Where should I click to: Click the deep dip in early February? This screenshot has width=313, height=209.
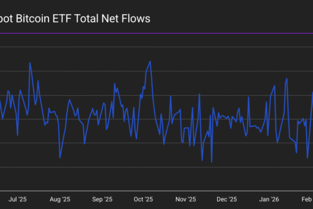pyautogui.click(x=307, y=157)
